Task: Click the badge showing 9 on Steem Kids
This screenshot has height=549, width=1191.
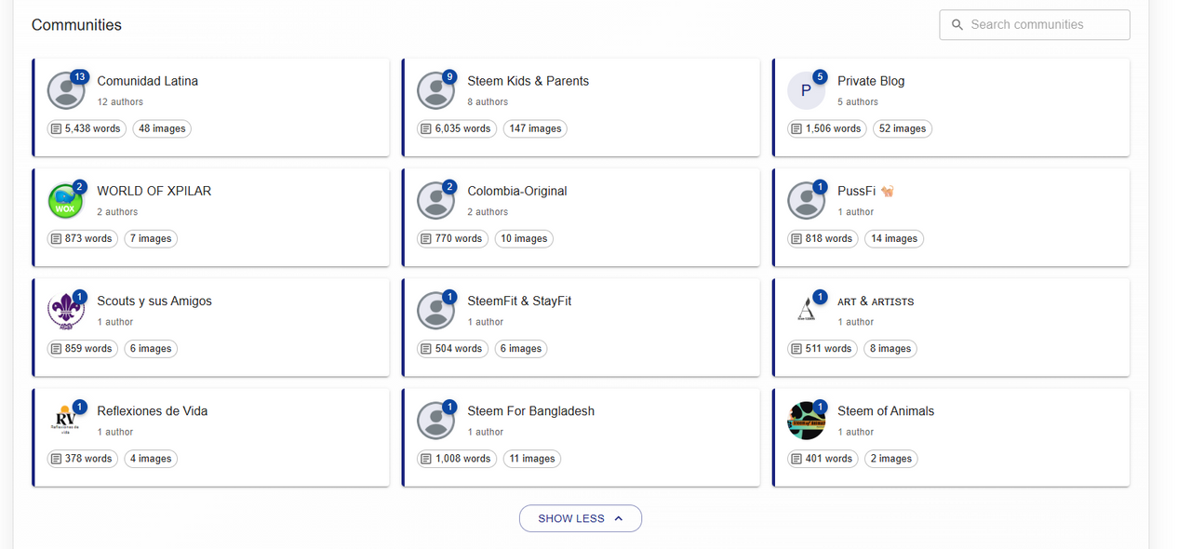Action: [449, 76]
